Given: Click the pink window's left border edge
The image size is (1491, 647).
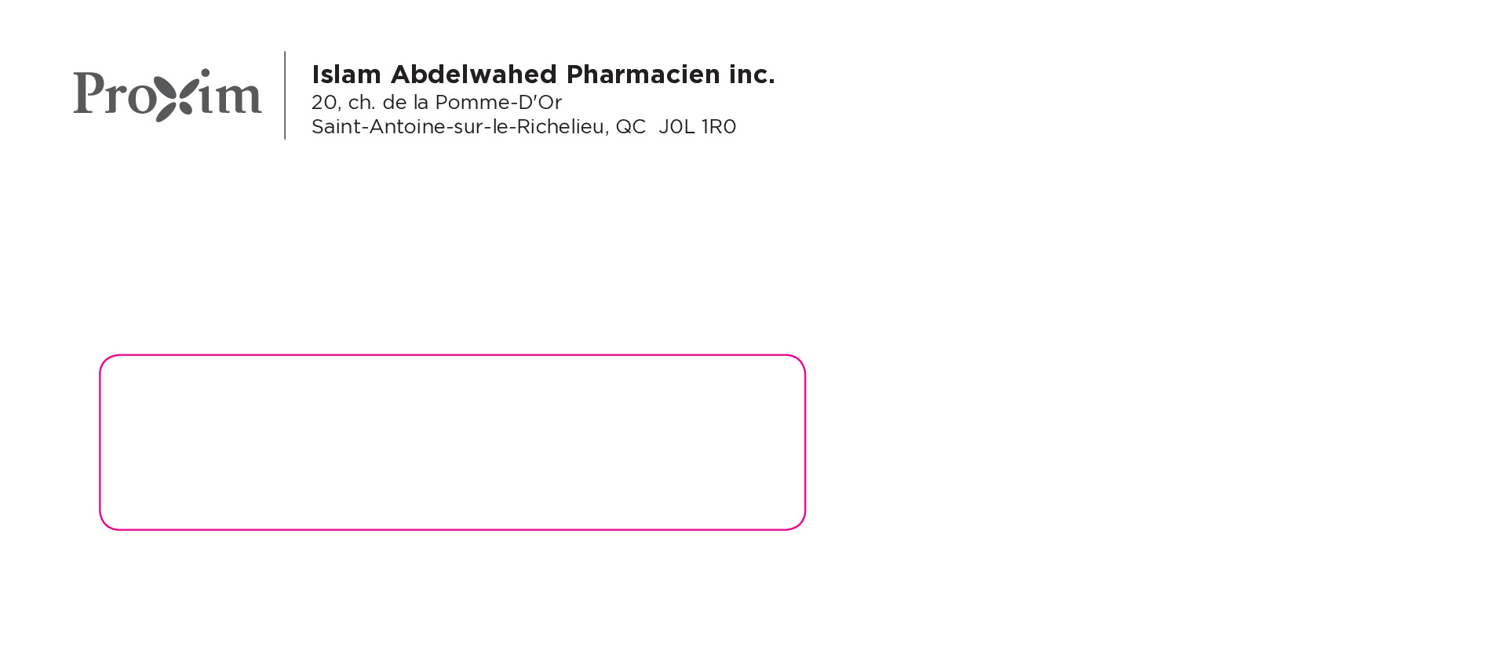Looking at the screenshot, I should [100, 442].
